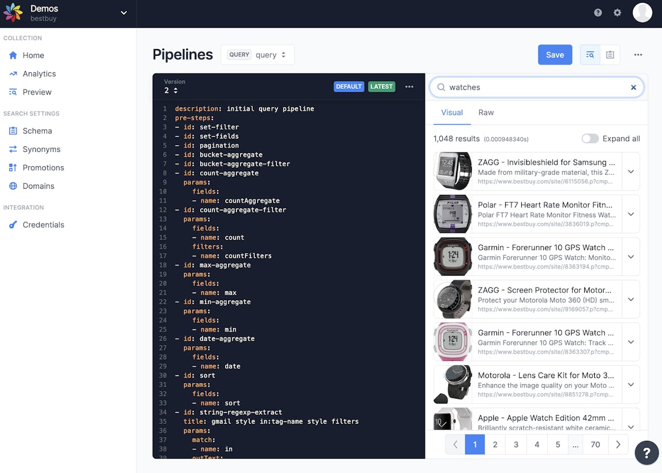Click the LATEST badge

(x=382, y=87)
